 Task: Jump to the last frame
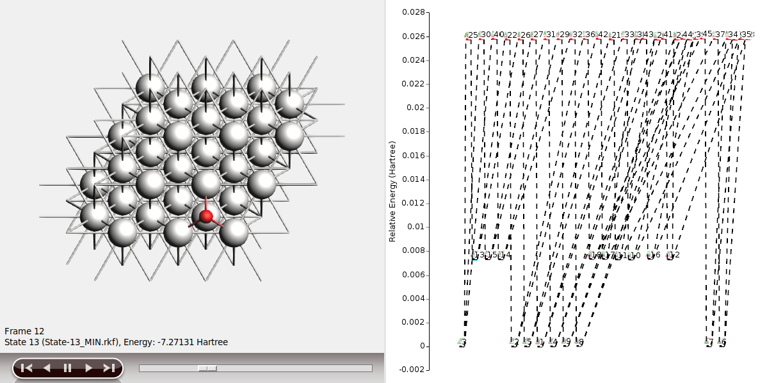pos(109,368)
